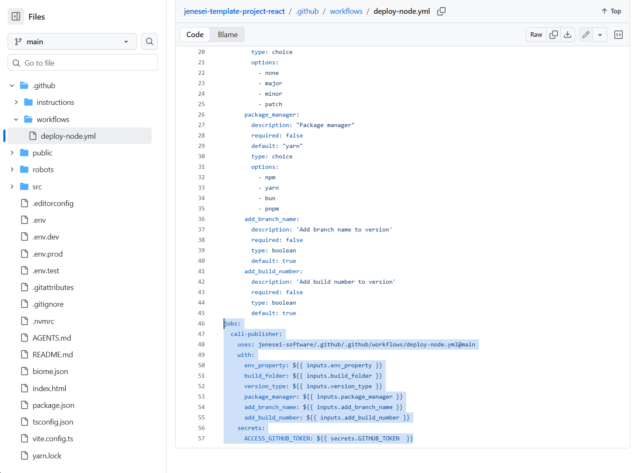Open the .github folder icon
Screen dimensions: 639x473
pyautogui.click(x=24, y=86)
